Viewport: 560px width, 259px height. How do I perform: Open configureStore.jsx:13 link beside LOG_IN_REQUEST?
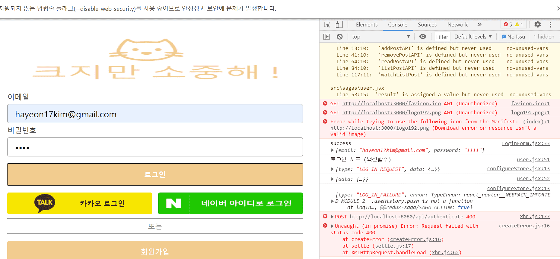click(518, 168)
